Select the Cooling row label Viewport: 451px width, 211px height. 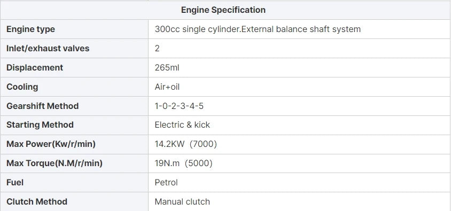[22, 87]
